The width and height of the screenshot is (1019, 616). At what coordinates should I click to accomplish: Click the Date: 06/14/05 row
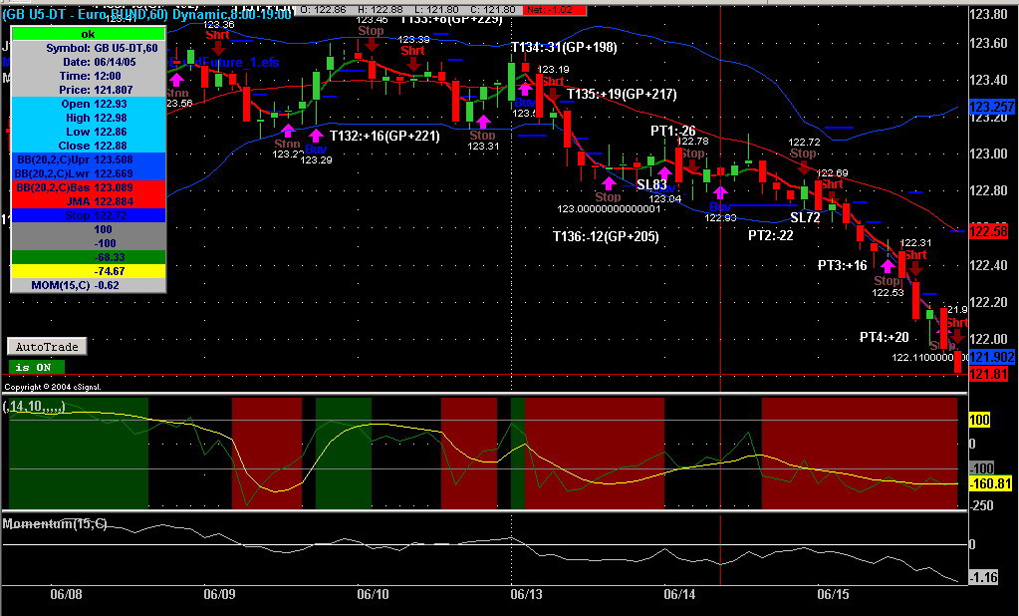click(89, 62)
